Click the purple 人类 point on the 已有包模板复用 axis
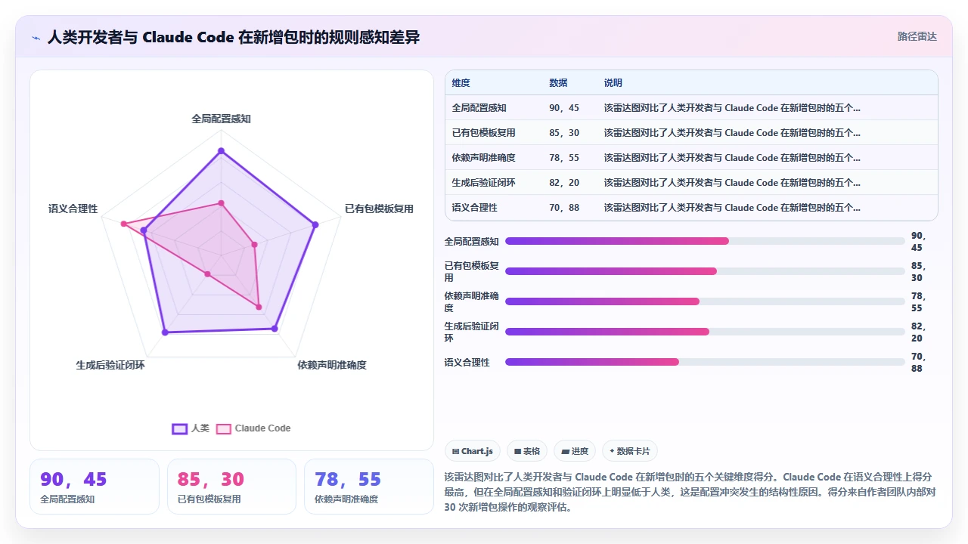 click(315, 224)
